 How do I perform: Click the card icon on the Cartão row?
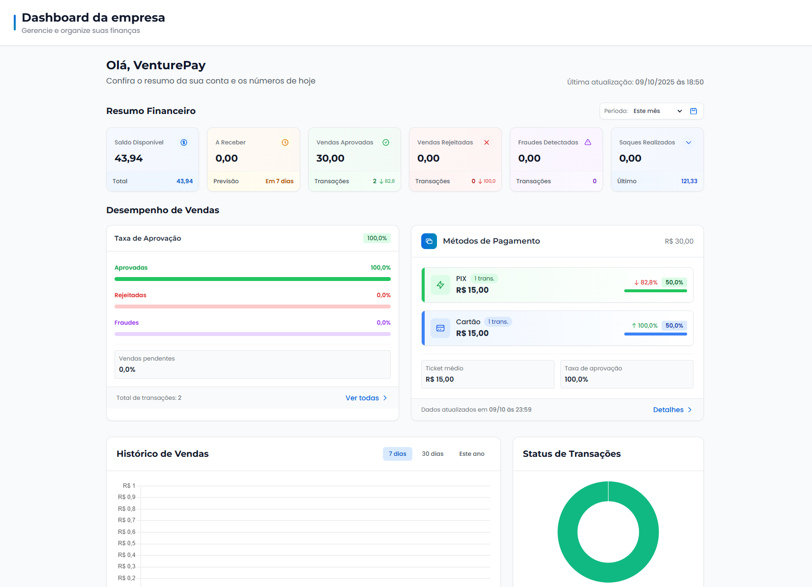(x=440, y=328)
